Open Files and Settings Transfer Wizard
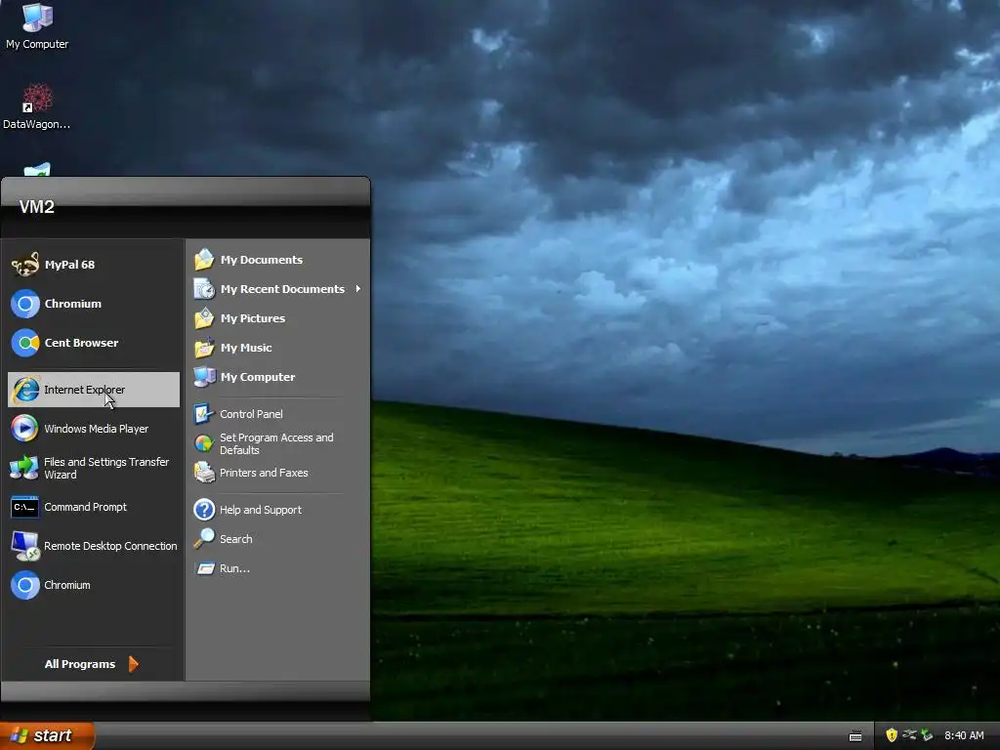This screenshot has height=750, width=1000. click(94, 468)
